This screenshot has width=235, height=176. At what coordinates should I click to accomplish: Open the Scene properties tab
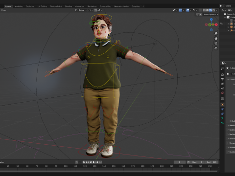[222, 88]
